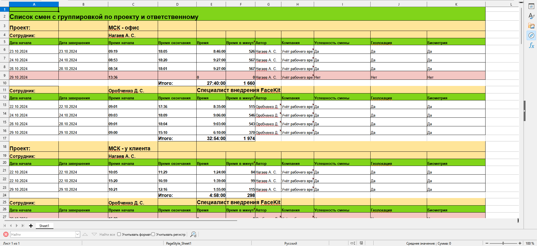Image resolution: width=537 pixels, height=246 pixels.
Task: Zoom out with the minus button
Action: pyautogui.click(x=487, y=243)
